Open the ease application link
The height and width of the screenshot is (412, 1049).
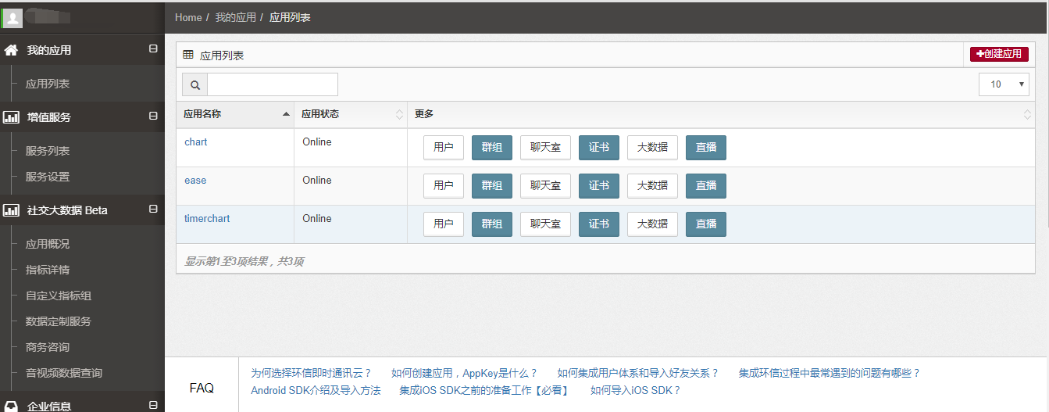tap(195, 181)
